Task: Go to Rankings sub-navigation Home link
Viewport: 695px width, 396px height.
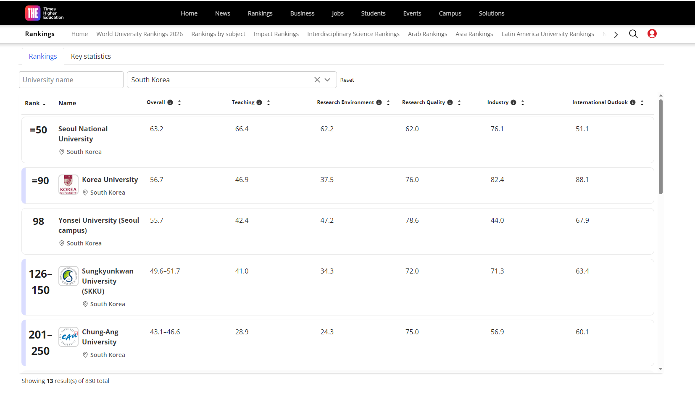Action: click(x=79, y=34)
